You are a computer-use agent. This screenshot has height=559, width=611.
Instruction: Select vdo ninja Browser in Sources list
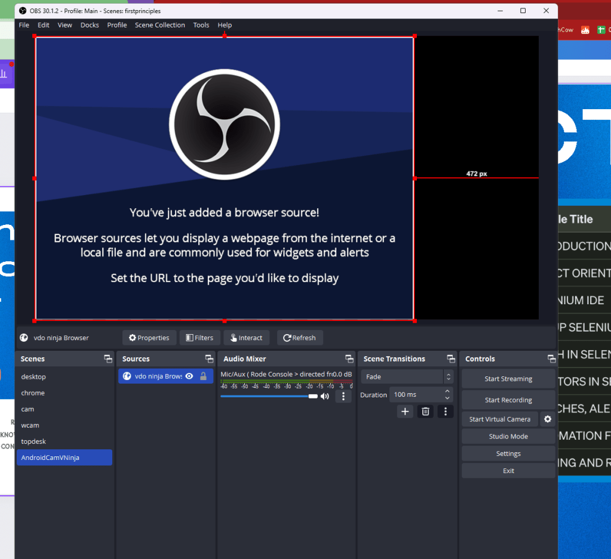click(165, 376)
